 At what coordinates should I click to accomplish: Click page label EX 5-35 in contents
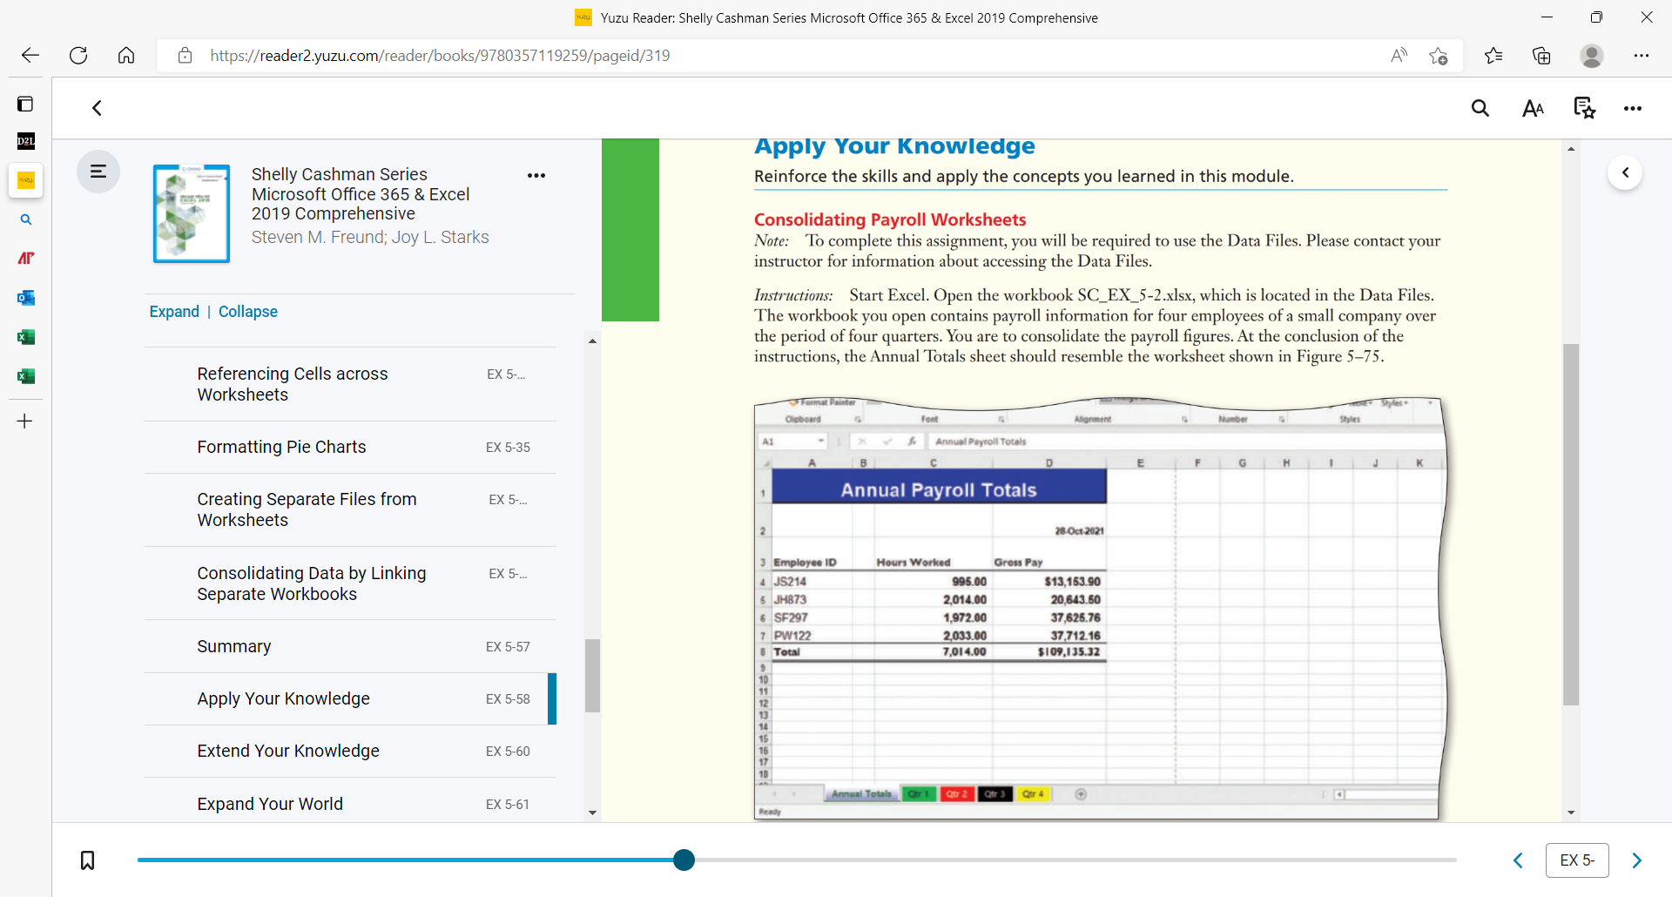click(508, 447)
